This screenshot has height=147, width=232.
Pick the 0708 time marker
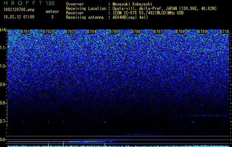(x=180, y=32)
